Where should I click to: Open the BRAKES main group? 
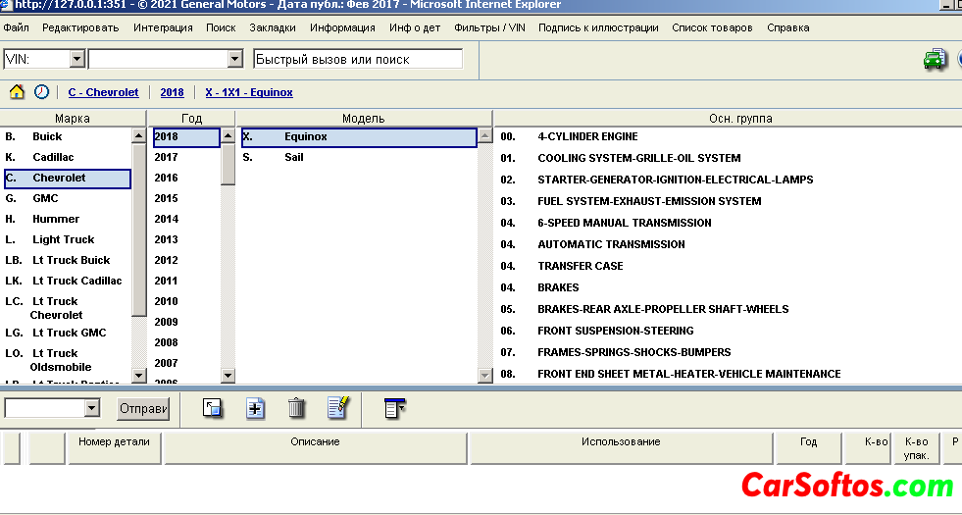click(558, 287)
